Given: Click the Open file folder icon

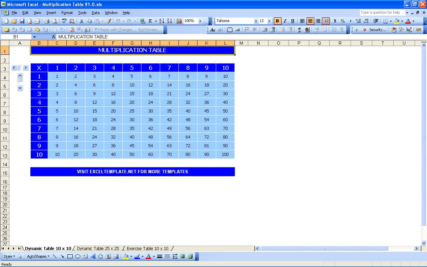Looking at the screenshot, I should pos(14,21).
